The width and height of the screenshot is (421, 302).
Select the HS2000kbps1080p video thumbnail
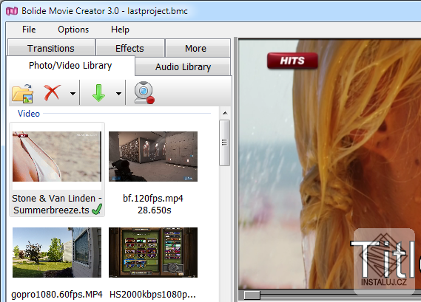coord(153,252)
